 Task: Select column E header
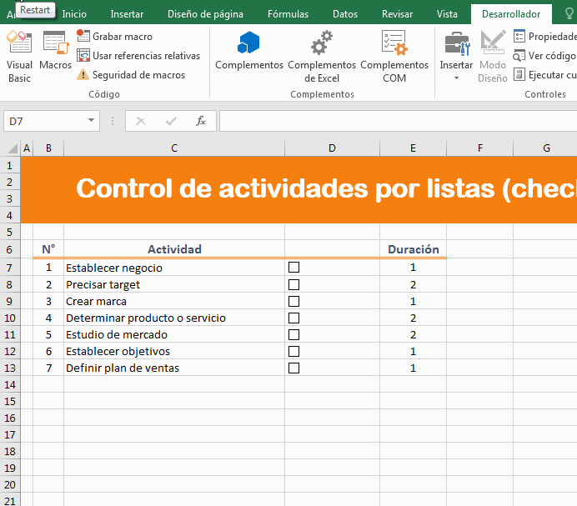[413, 148]
